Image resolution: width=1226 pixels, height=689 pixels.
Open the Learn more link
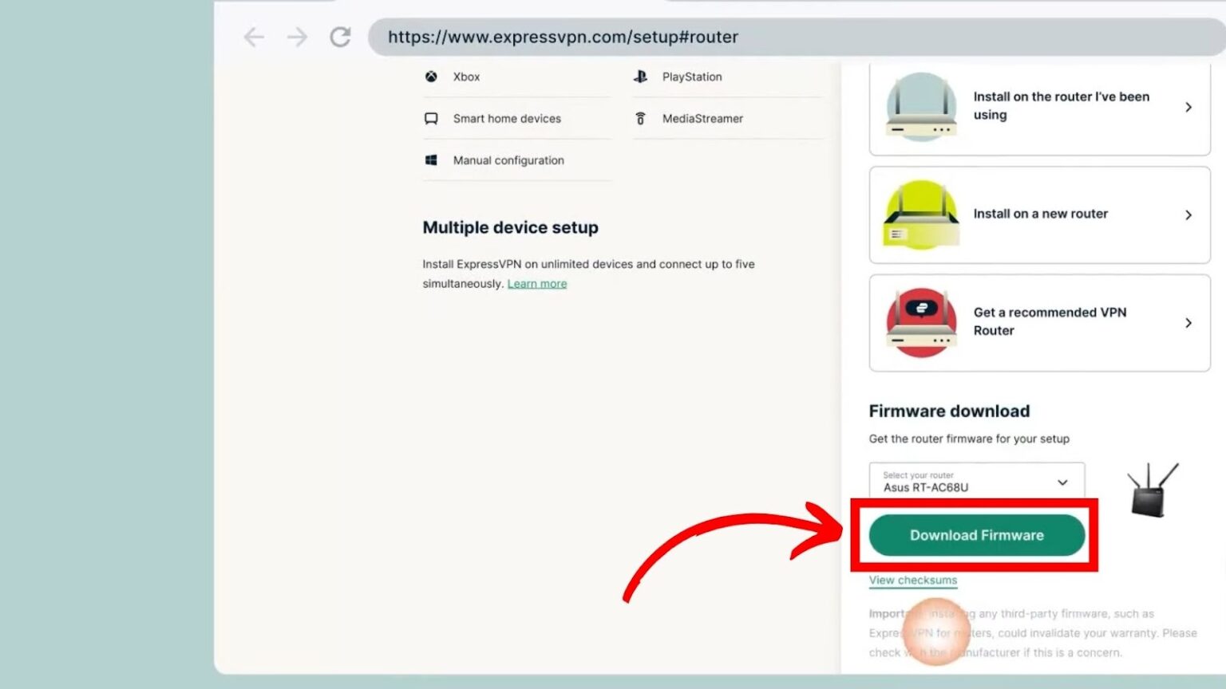point(537,284)
